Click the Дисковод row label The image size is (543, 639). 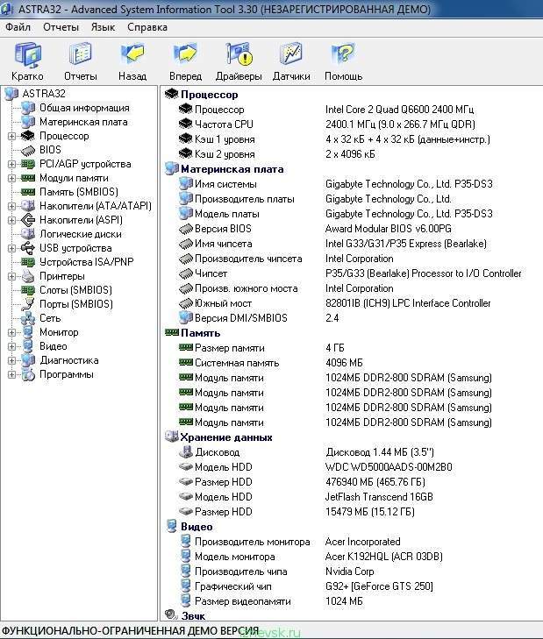pyautogui.click(x=218, y=452)
